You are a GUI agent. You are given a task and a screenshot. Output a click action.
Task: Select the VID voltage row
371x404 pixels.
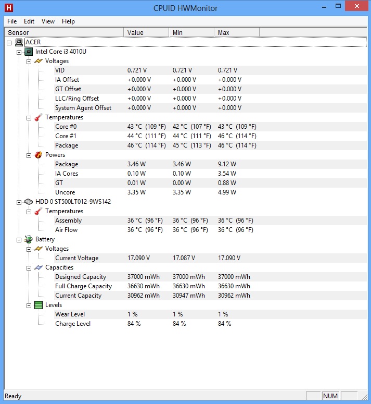tap(211, 70)
